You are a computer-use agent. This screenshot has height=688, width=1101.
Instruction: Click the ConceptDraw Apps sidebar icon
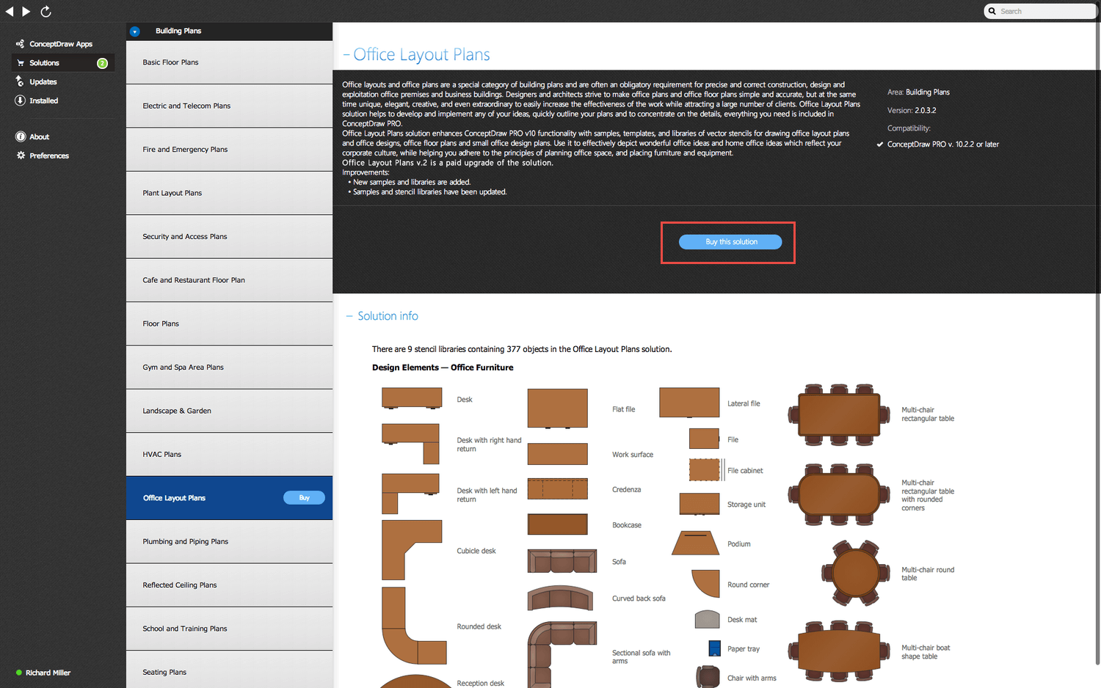pyautogui.click(x=20, y=44)
